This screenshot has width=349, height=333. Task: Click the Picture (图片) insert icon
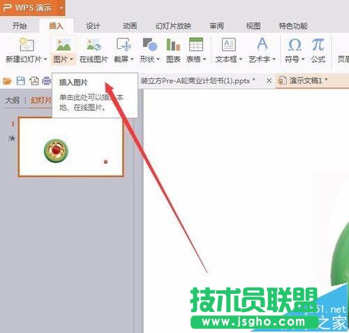64,44
